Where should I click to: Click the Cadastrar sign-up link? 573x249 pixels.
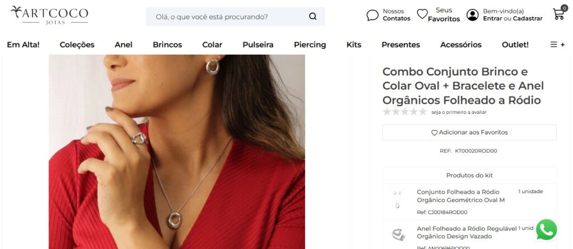pos(528,18)
